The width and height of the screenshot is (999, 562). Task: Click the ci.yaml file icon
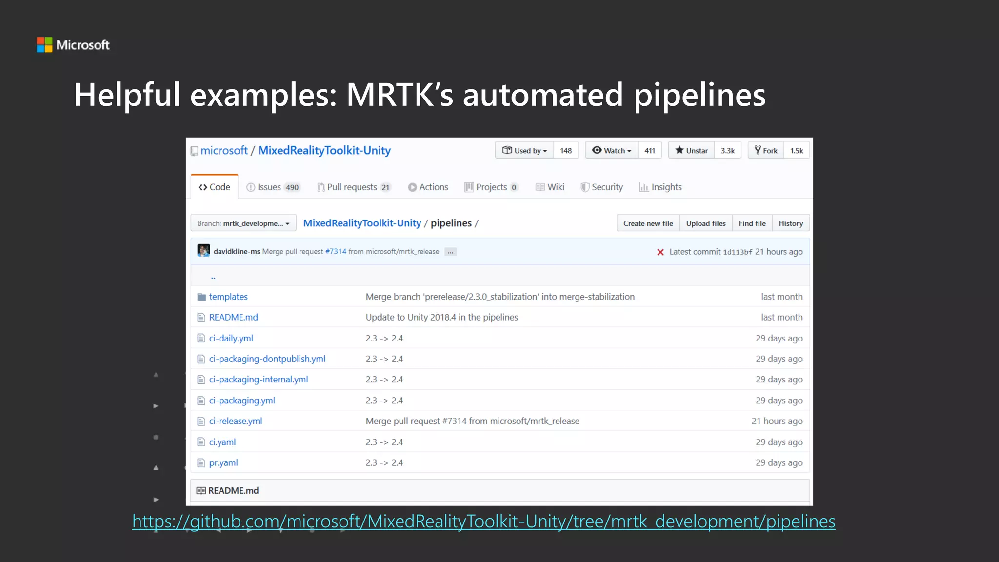click(201, 442)
